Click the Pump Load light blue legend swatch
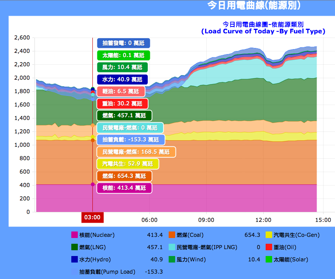The width and height of the screenshot is (335, 279). (74, 271)
